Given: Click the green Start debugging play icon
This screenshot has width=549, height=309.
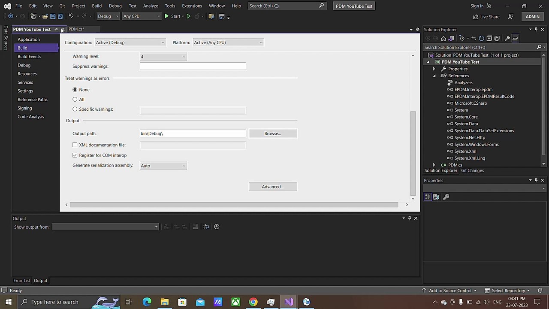Looking at the screenshot, I should pos(166,16).
